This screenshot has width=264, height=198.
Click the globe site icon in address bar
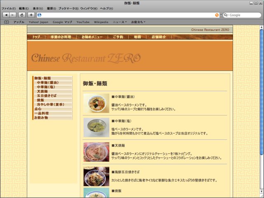point(40,15)
